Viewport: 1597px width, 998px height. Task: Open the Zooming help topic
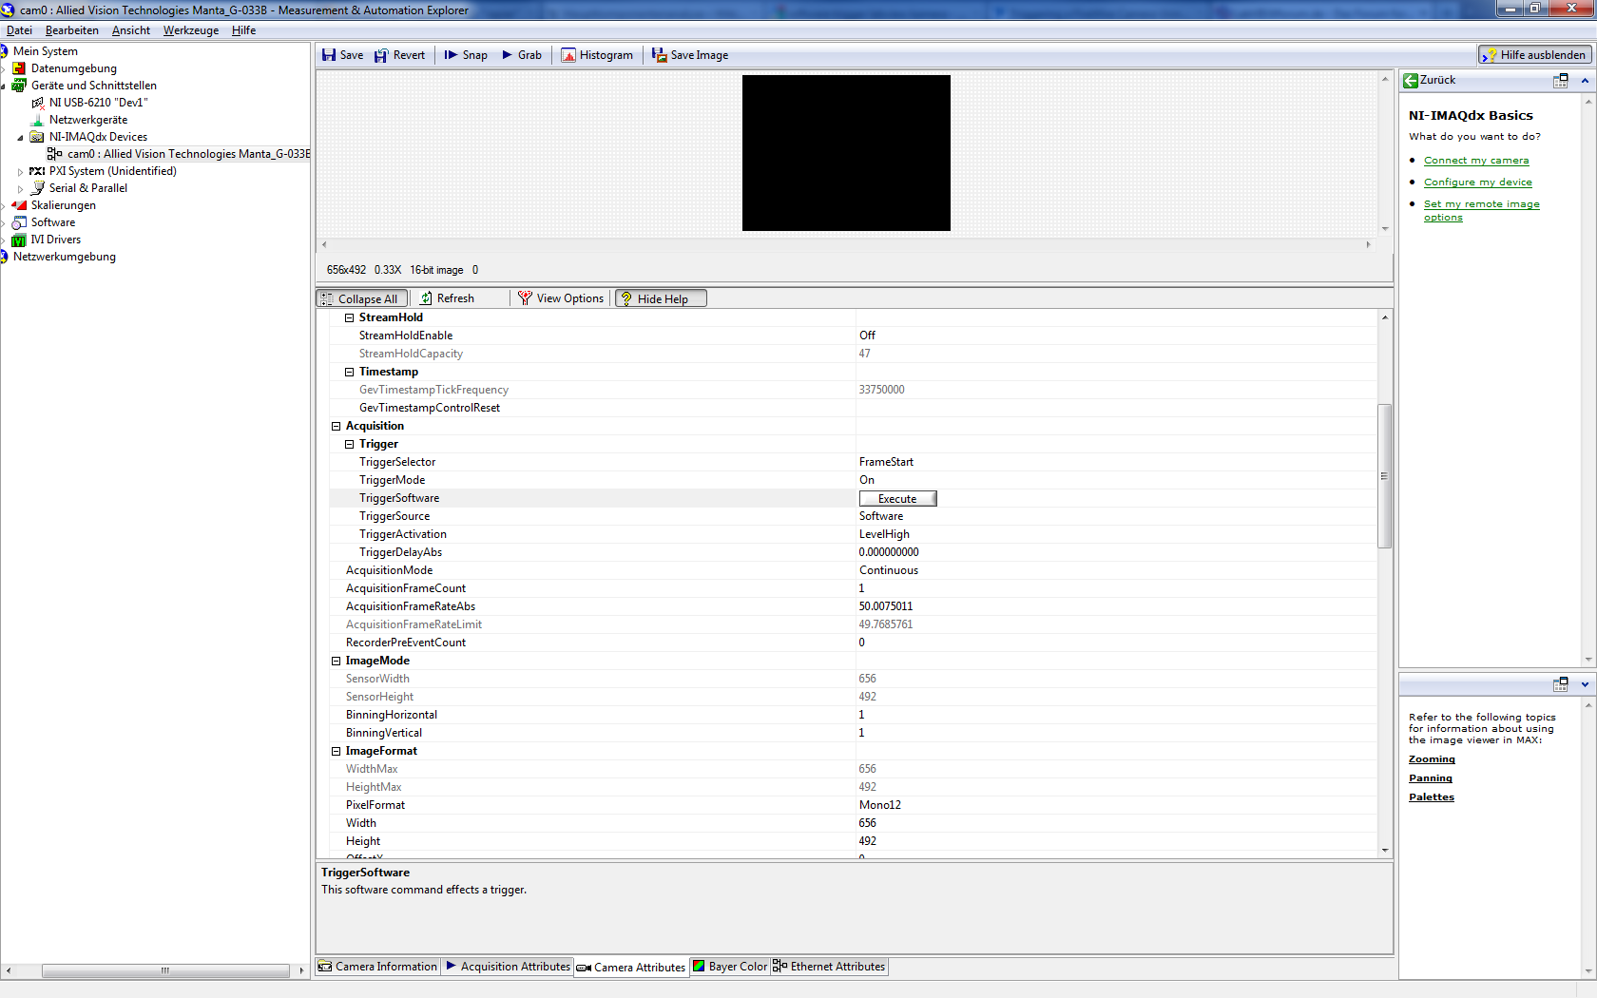1432,759
